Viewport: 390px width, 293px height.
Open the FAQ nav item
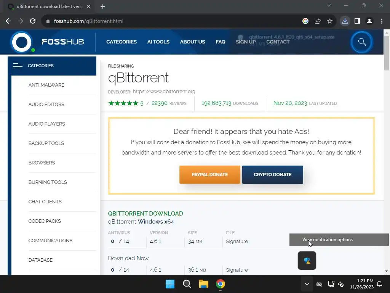click(x=221, y=42)
